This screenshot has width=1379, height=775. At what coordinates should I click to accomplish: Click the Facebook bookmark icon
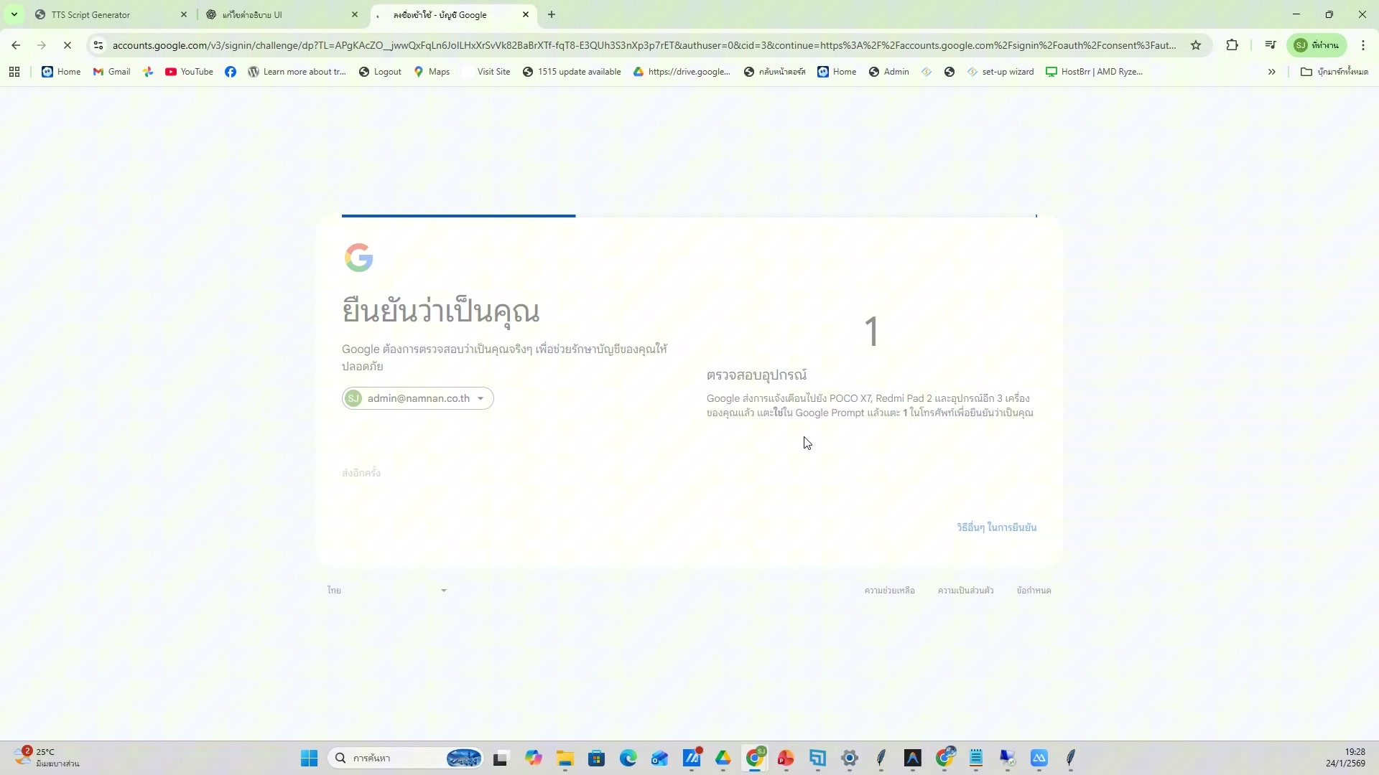(x=231, y=71)
